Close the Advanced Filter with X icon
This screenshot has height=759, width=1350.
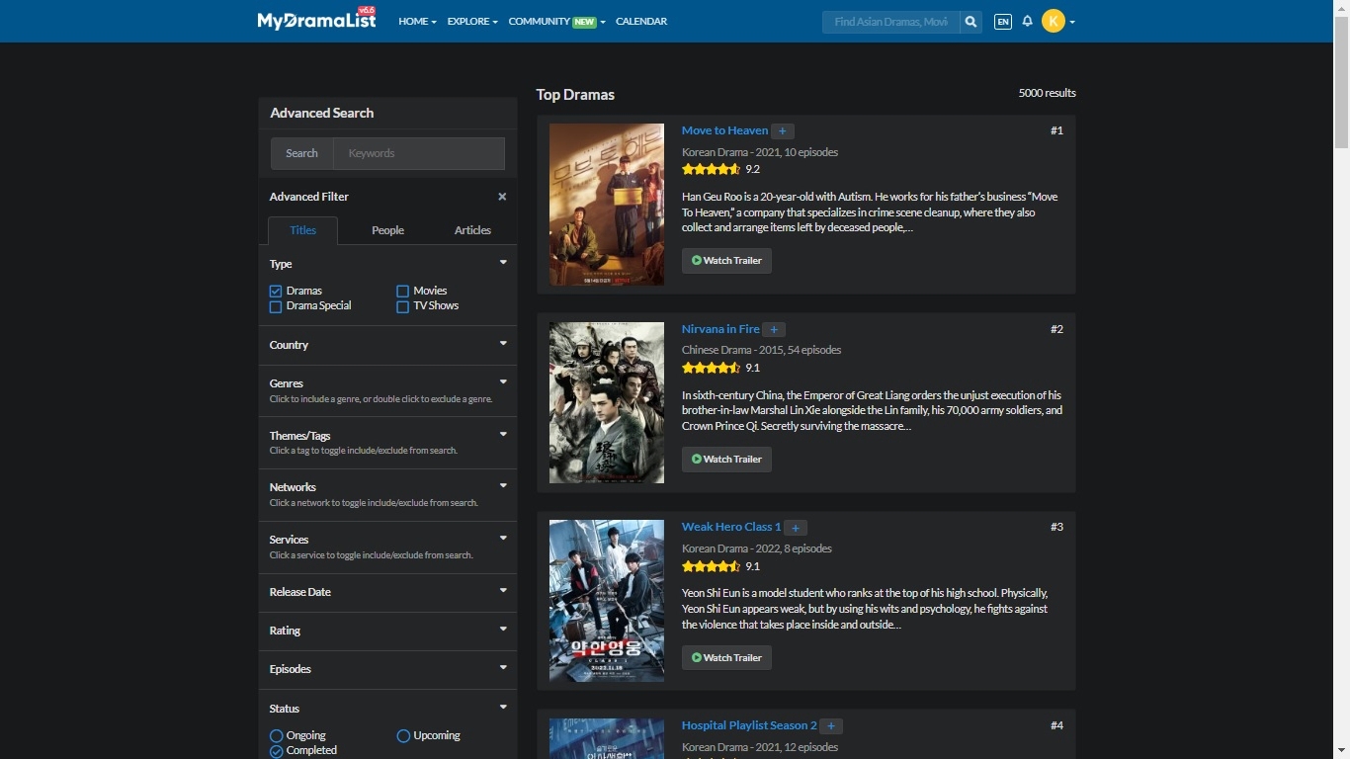(x=502, y=197)
